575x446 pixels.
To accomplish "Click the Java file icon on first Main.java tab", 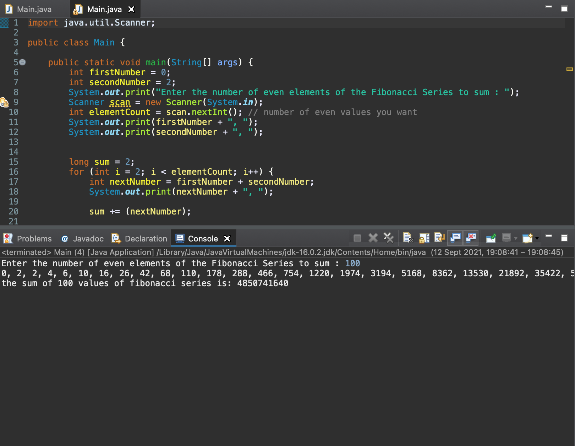I will (9, 9).
